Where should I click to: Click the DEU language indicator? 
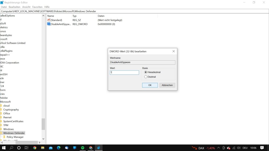(x=245, y=148)
